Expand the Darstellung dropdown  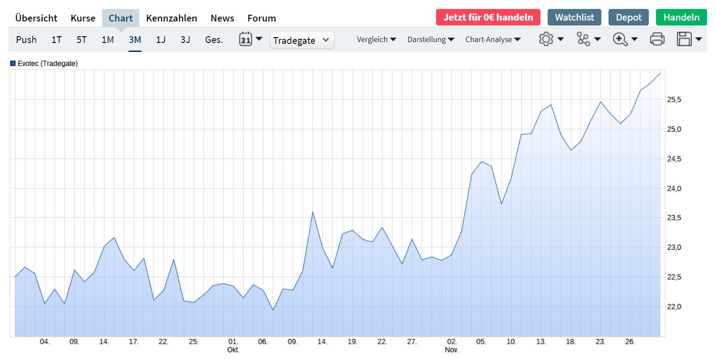point(431,39)
